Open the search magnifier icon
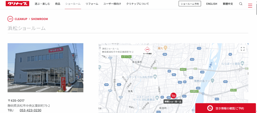257x113 pixels. click(x=241, y=4)
